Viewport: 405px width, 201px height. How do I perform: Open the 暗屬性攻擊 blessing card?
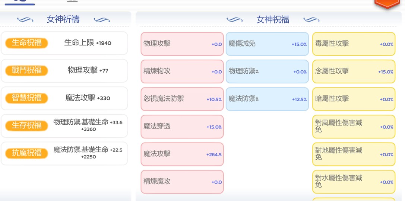(354, 99)
